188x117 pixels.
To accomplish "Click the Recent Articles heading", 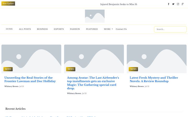I will click(x=15, y=109).
